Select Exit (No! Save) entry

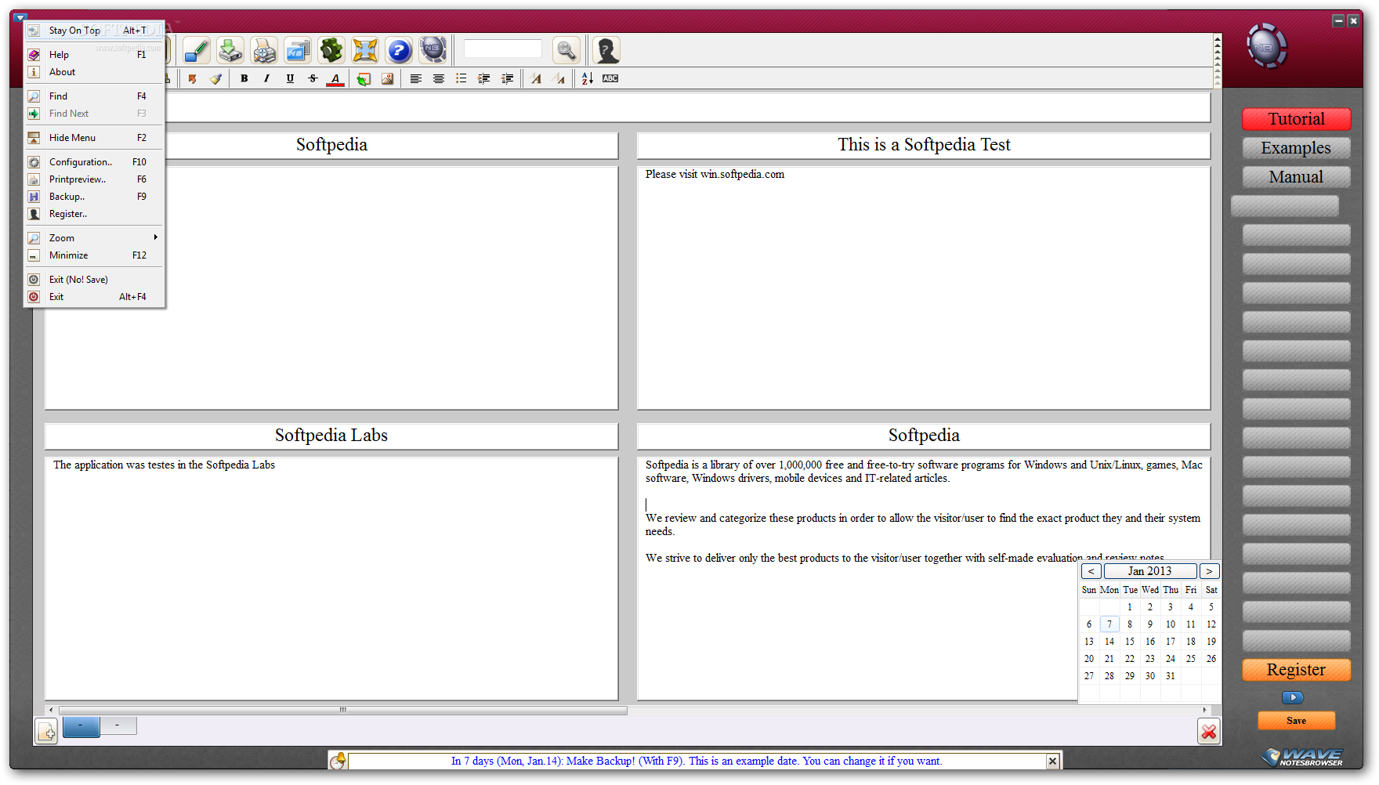pos(95,280)
